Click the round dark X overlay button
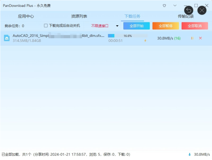Image resolution: width=212 pixels, height=160 pixels. pos(202,10)
